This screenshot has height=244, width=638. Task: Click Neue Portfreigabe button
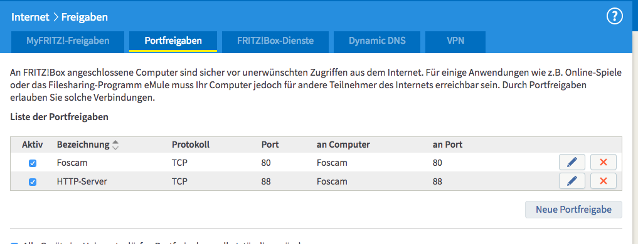pyautogui.click(x=573, y=210)
